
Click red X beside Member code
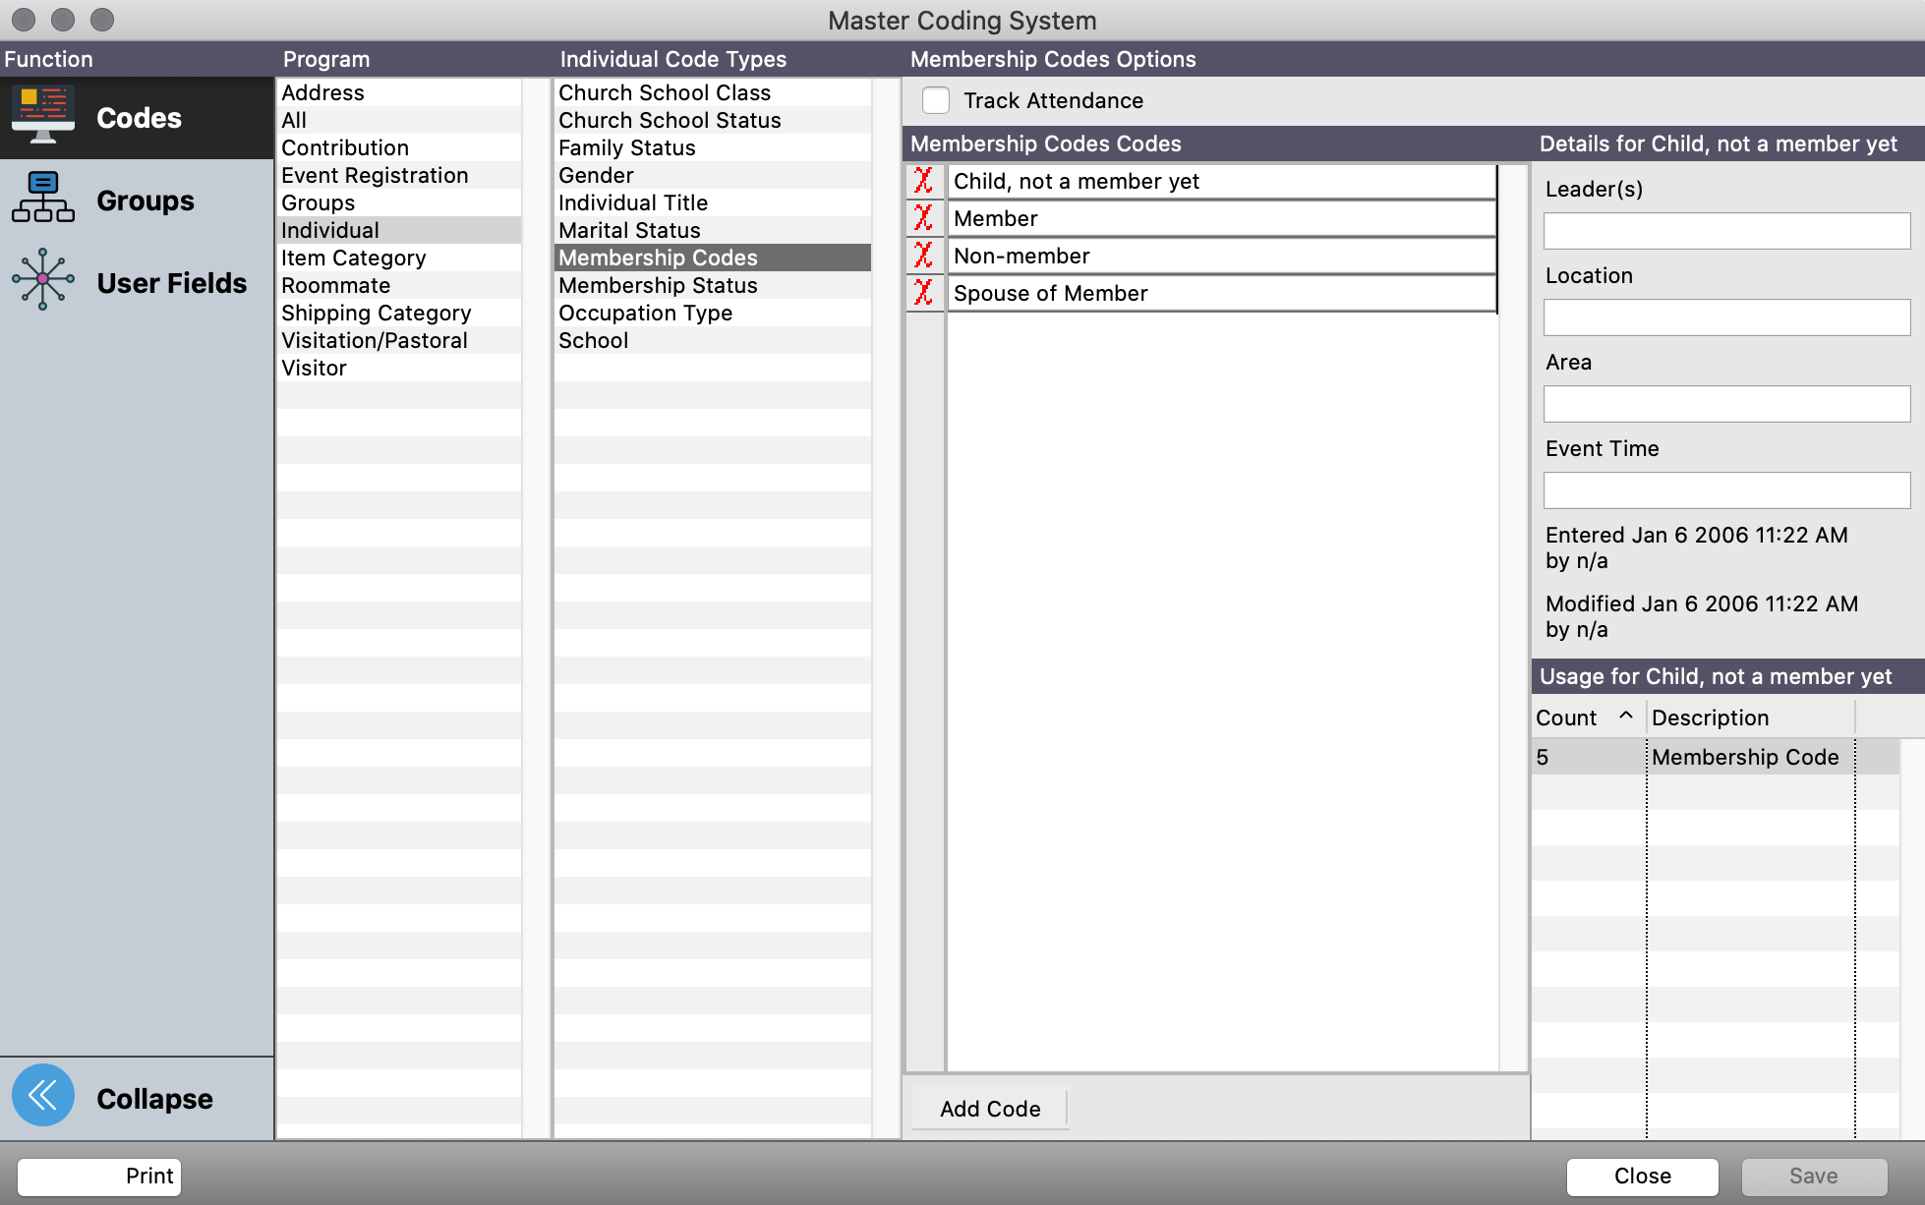point(923,218)
